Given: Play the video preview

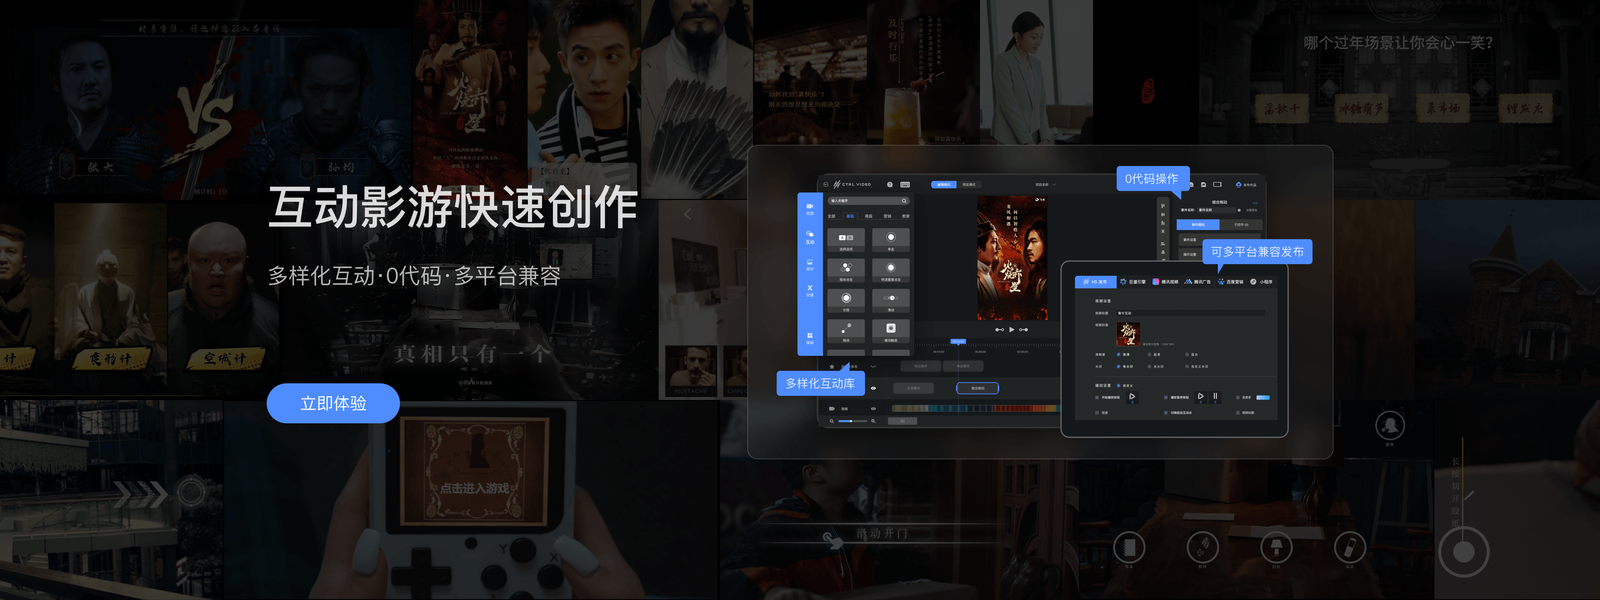Looking at the screenshot, I should tap(1012, 330).
